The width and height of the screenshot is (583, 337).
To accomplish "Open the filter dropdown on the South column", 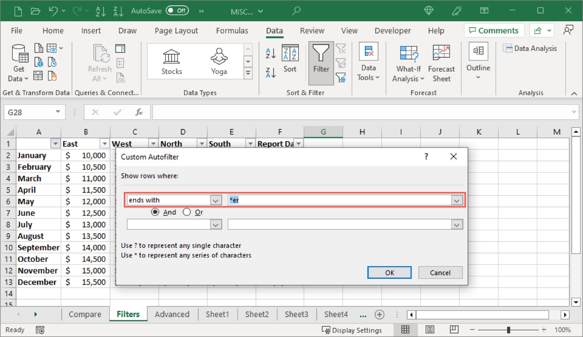I will tap(250, 144).
